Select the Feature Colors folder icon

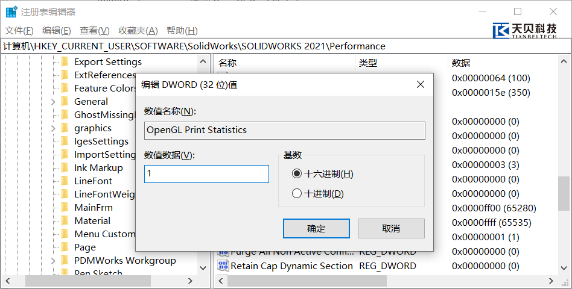coord(65,89)
